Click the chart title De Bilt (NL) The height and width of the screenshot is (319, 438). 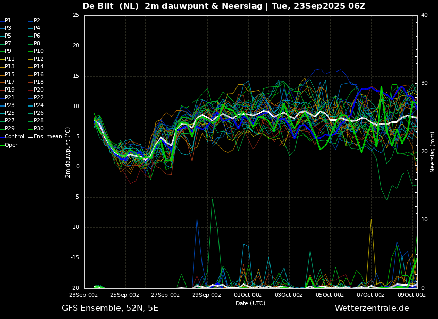[111, 6]
